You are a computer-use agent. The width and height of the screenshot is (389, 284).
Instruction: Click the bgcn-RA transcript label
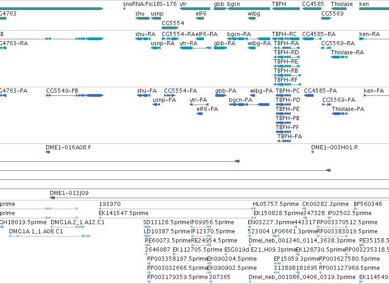click(239, 34)
